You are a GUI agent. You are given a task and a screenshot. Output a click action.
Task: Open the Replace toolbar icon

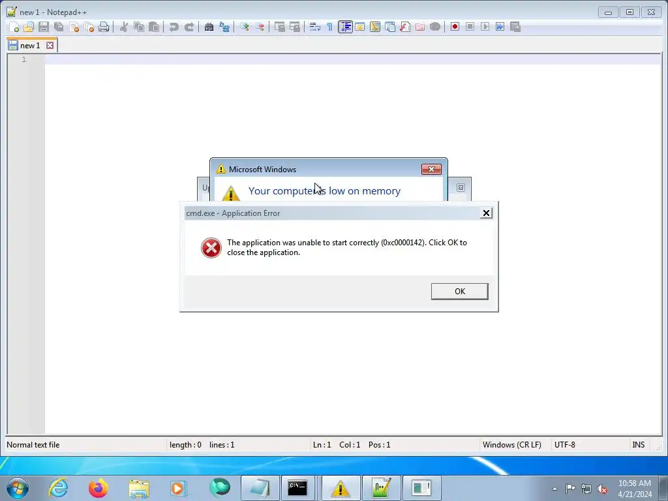[x=224, y=27]
